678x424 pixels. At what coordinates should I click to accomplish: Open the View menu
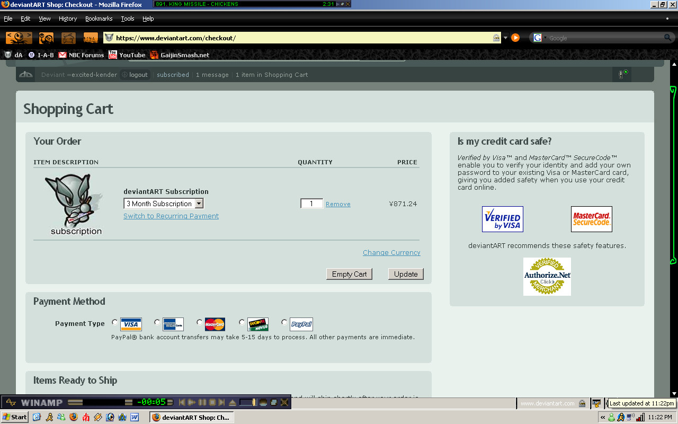click(44, 19)
